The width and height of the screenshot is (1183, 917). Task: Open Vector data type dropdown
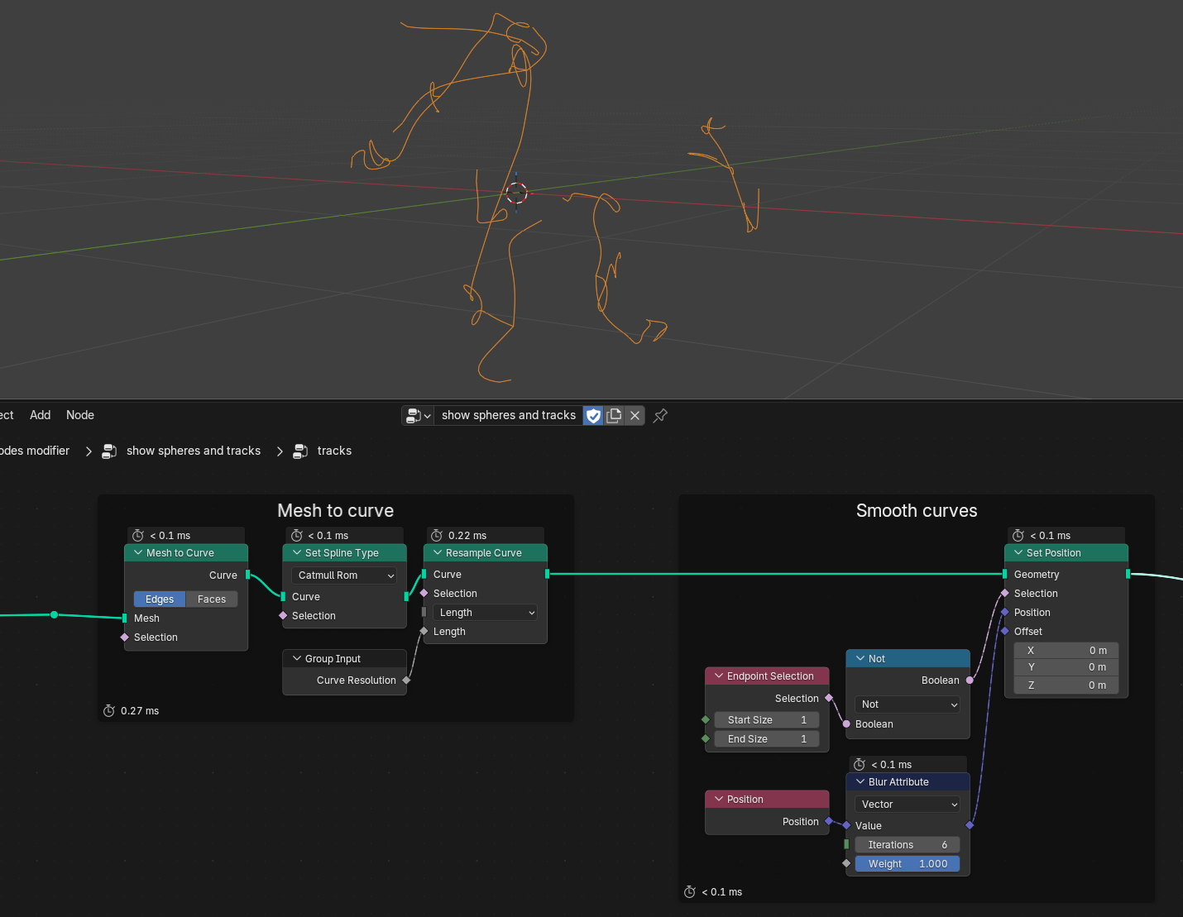[x=907, y=805]
